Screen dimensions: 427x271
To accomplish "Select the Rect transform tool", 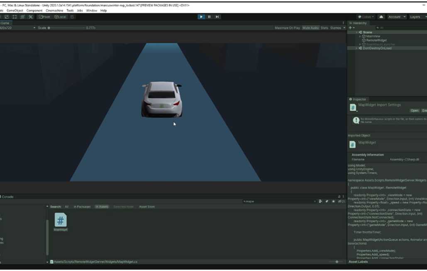I will [15, 17].
